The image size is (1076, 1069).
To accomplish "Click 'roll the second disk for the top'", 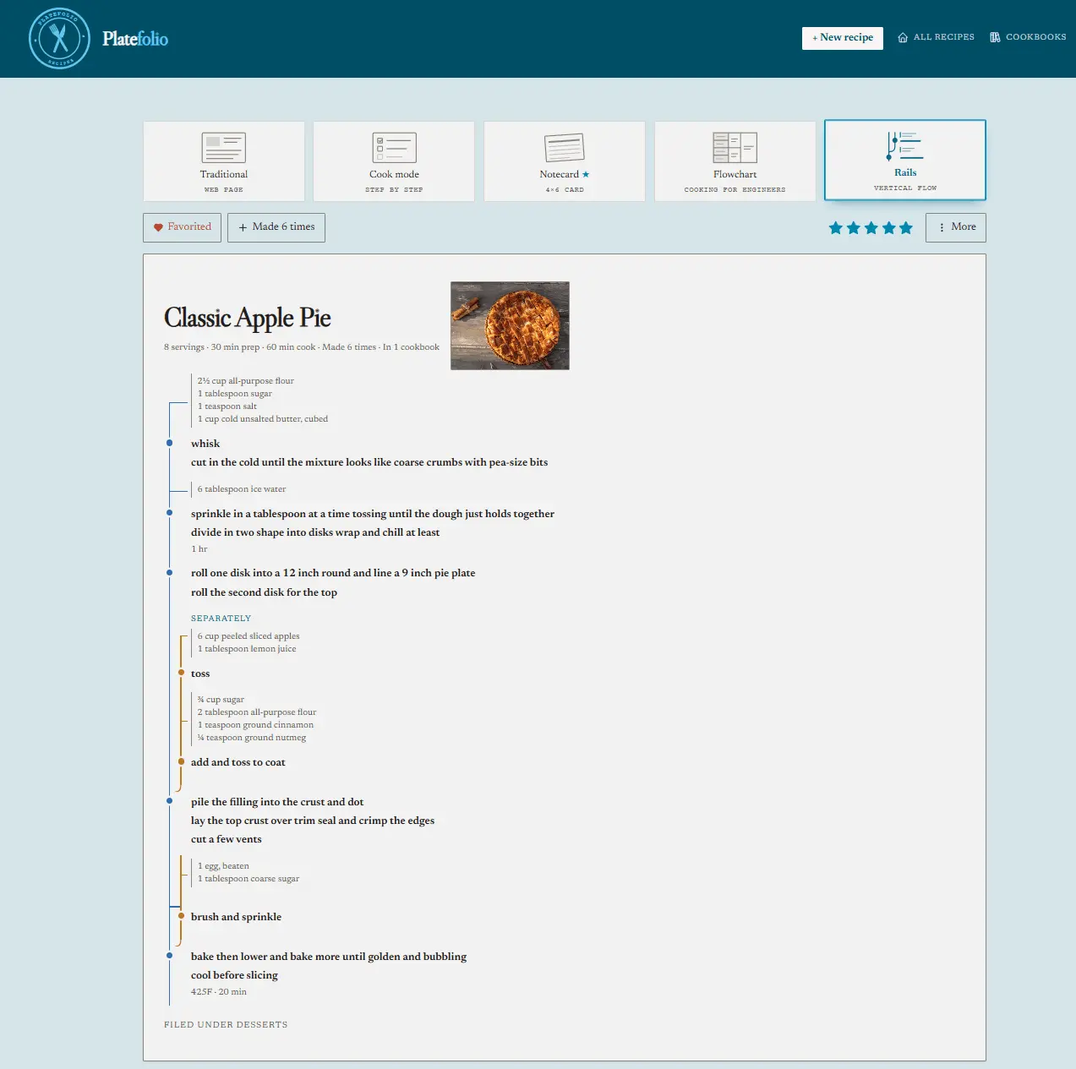I will click(264, 592).
